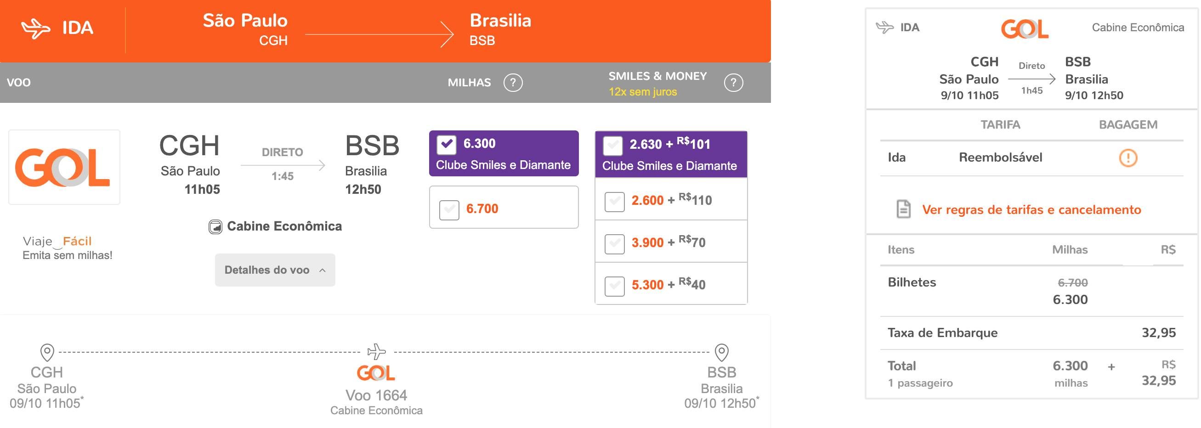Select the 6.700 miles fare checkbox
1201x428 pixels.
(x=449, y=210)
